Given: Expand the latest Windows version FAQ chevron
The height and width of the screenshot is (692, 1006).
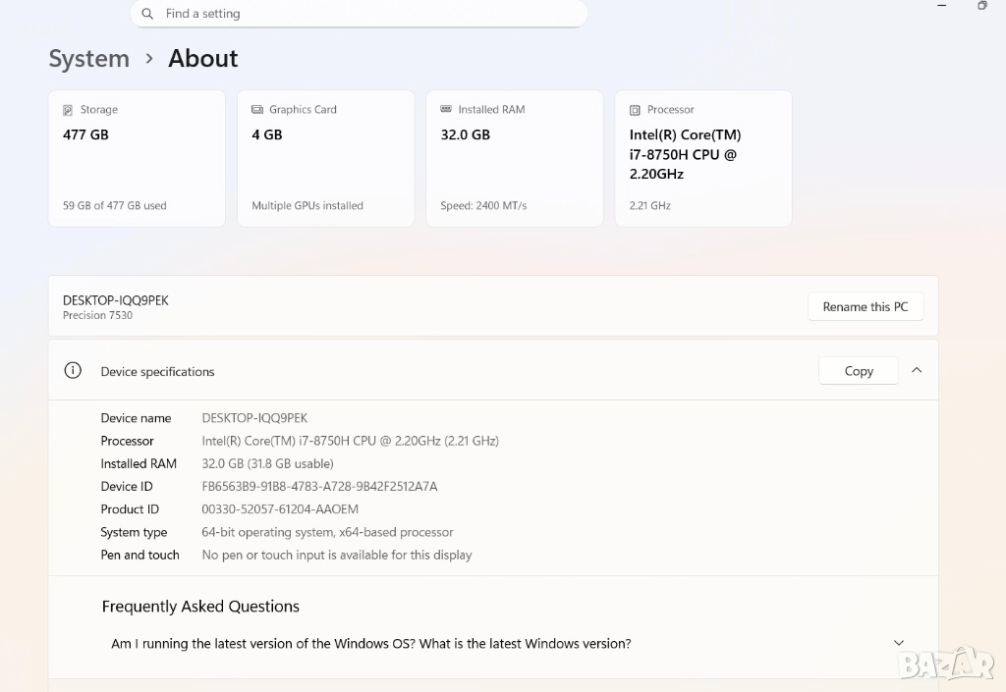Looking at the screenshot, I should pos(899,643).
